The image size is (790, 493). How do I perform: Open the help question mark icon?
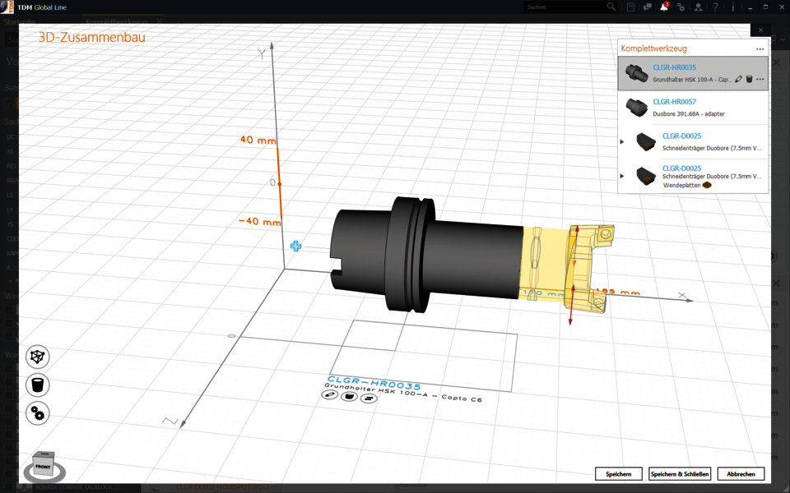(x=715, y=7)
